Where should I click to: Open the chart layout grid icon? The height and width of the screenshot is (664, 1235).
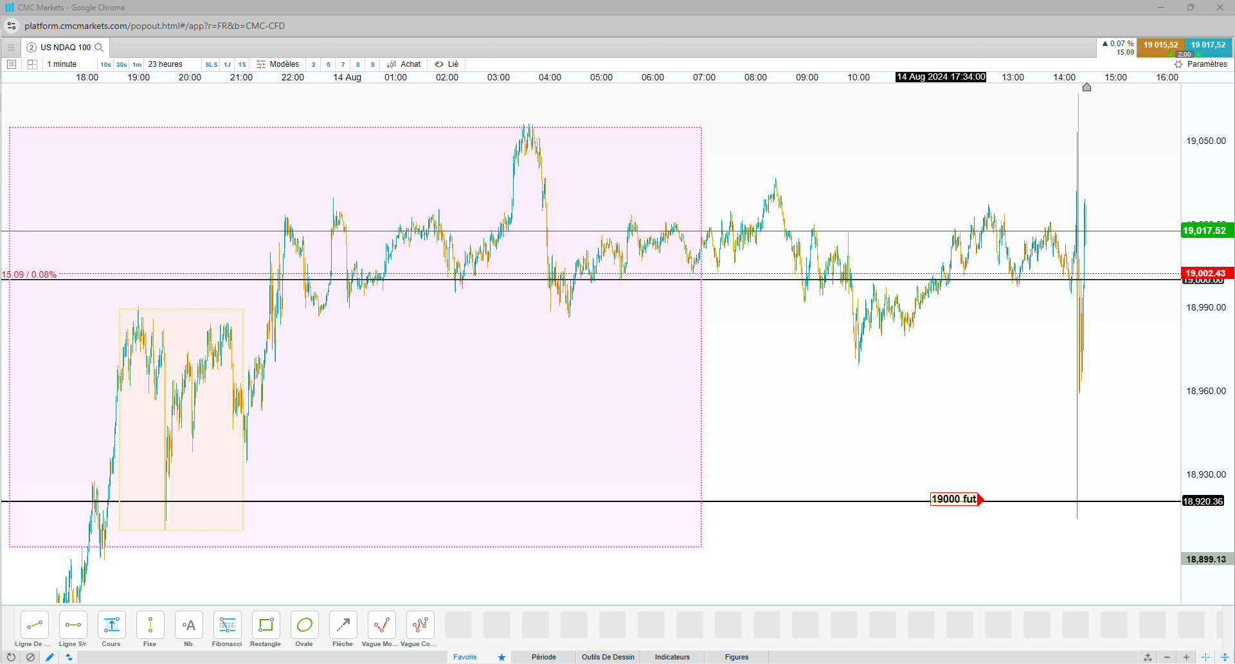[x=32, y=64]
